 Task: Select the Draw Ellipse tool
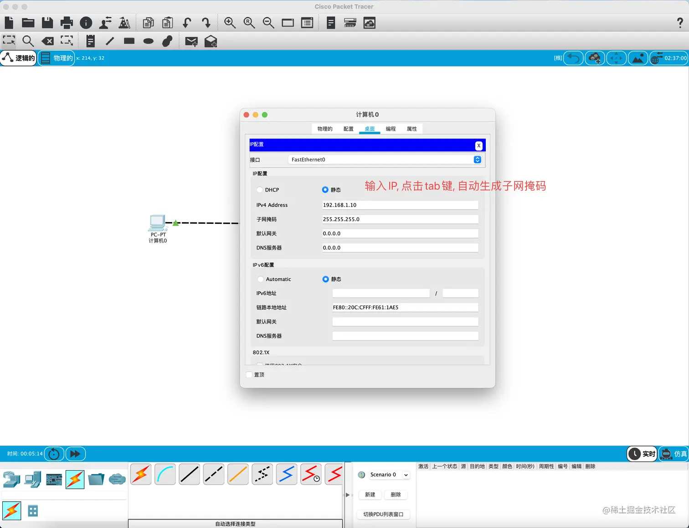pos(148,41)
